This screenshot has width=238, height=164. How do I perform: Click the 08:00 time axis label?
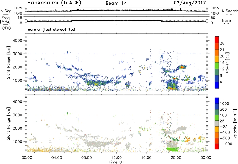click(87, 158)
